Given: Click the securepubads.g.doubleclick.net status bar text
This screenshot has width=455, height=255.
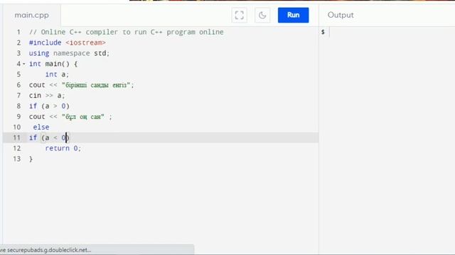Looking at the screenshot, I should click(45, 250).
